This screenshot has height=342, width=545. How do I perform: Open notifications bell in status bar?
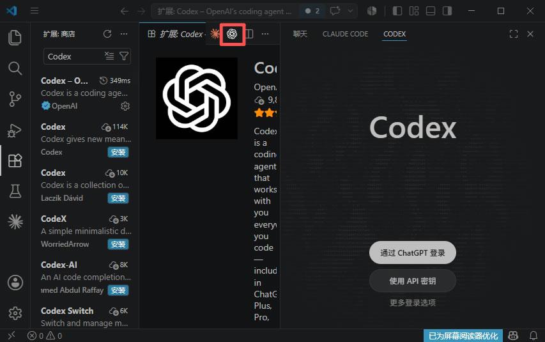(x=533, y=336)
